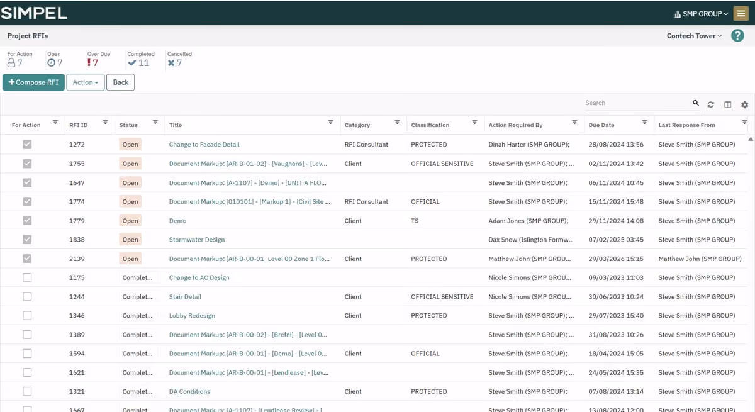
Task: Sort by RFI ID column header
Action: tap(79, 125)
